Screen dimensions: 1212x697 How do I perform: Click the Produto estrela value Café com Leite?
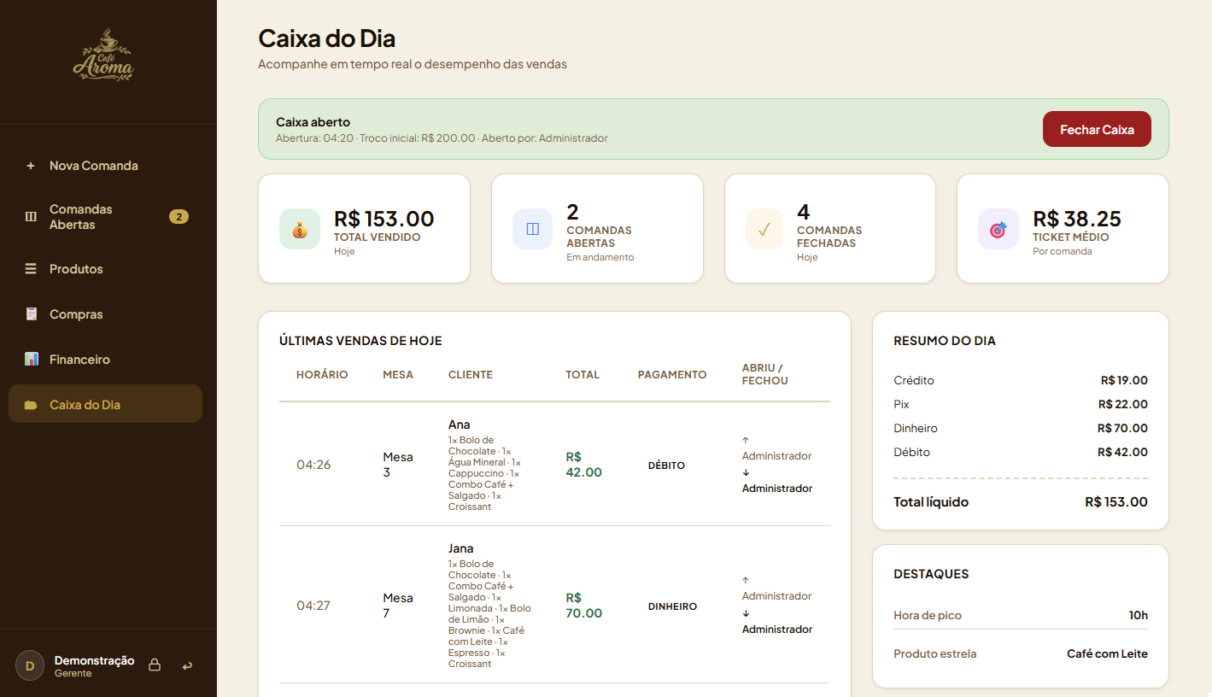(x=1107, y=653)
